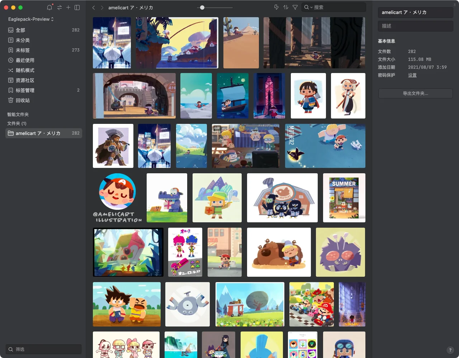This screenshot has width=459, height=358.
Task: Open the notifications bell icon
Action: point(49,8)
